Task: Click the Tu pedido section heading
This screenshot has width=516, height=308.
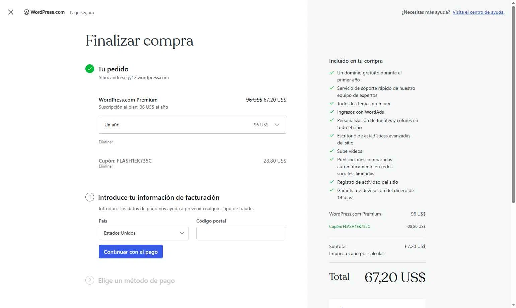Action: click(x=113, y=69)
